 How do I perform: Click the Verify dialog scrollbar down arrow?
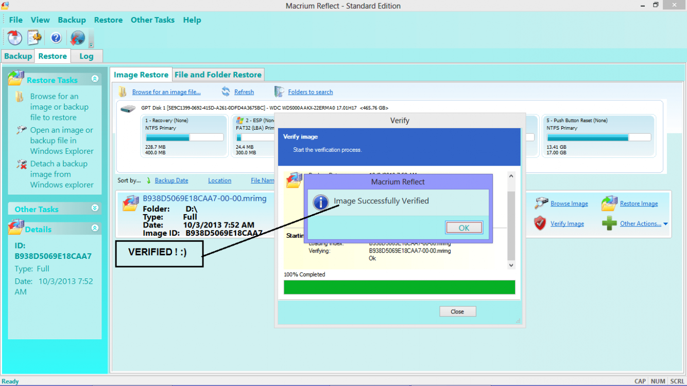tap(511, 265)
